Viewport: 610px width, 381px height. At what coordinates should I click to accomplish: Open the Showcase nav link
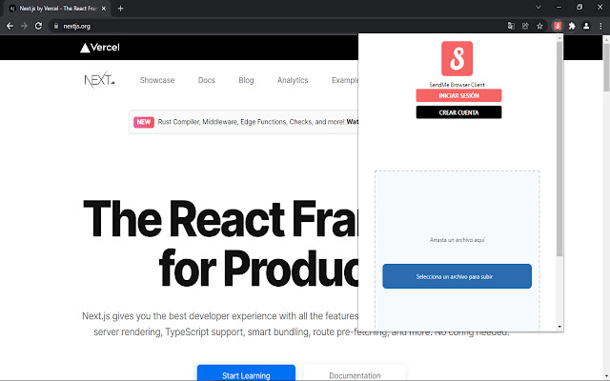point(157,80)
